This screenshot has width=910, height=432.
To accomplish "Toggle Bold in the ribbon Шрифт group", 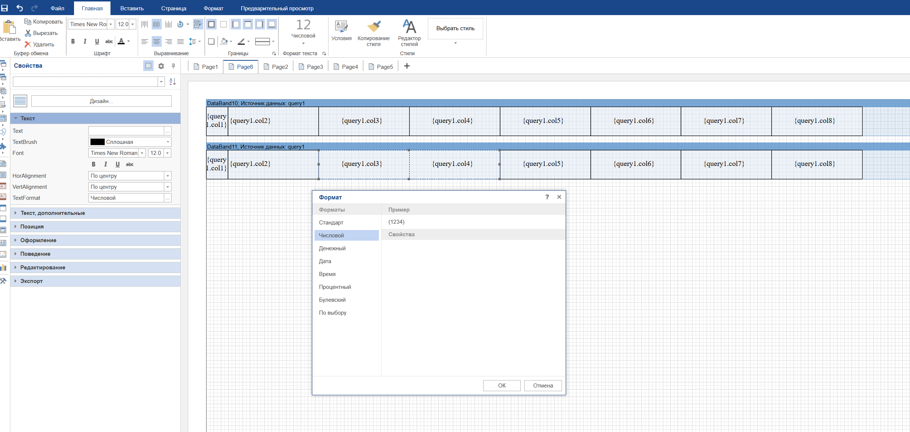I will coord(73,41).
